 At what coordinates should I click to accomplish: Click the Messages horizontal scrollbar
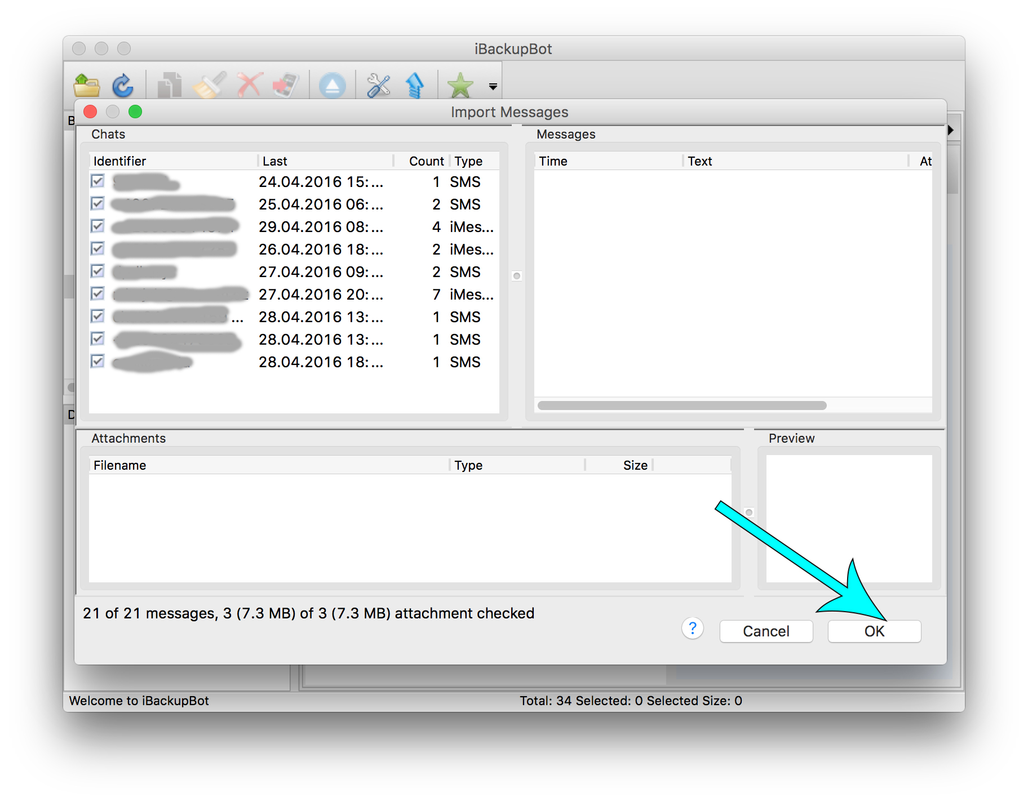coord(682,406)
